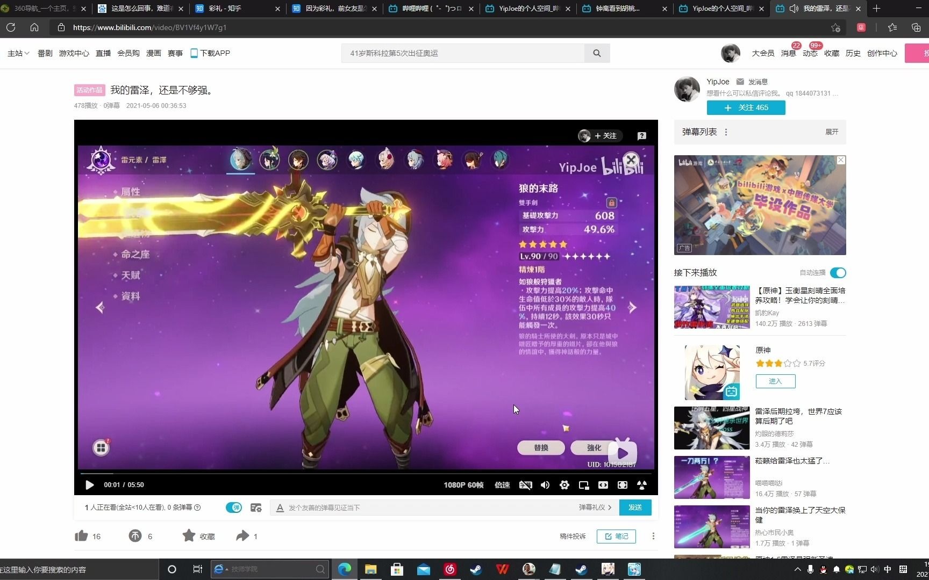The width and height of the screenshot is (929, 580).
Task: Toggle auto-play next switch
Action: click(838, 273)
